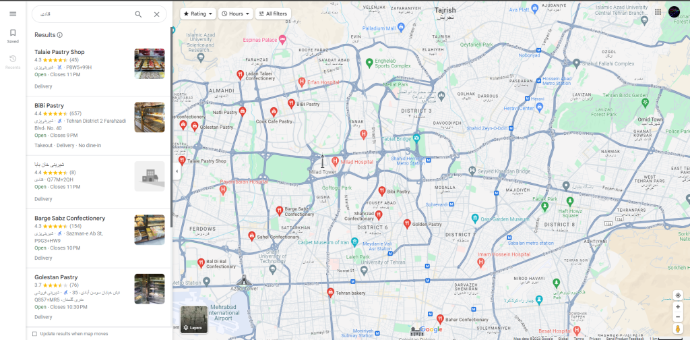The width and height of the screenshot is (690, 340).
Task: Select the Erfan Hospital map pin
Action: 301,82
